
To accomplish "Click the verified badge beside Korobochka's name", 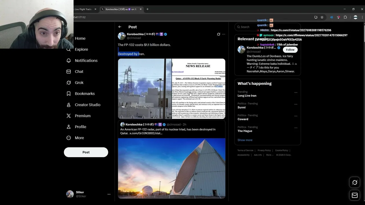I will click(165, 34).
